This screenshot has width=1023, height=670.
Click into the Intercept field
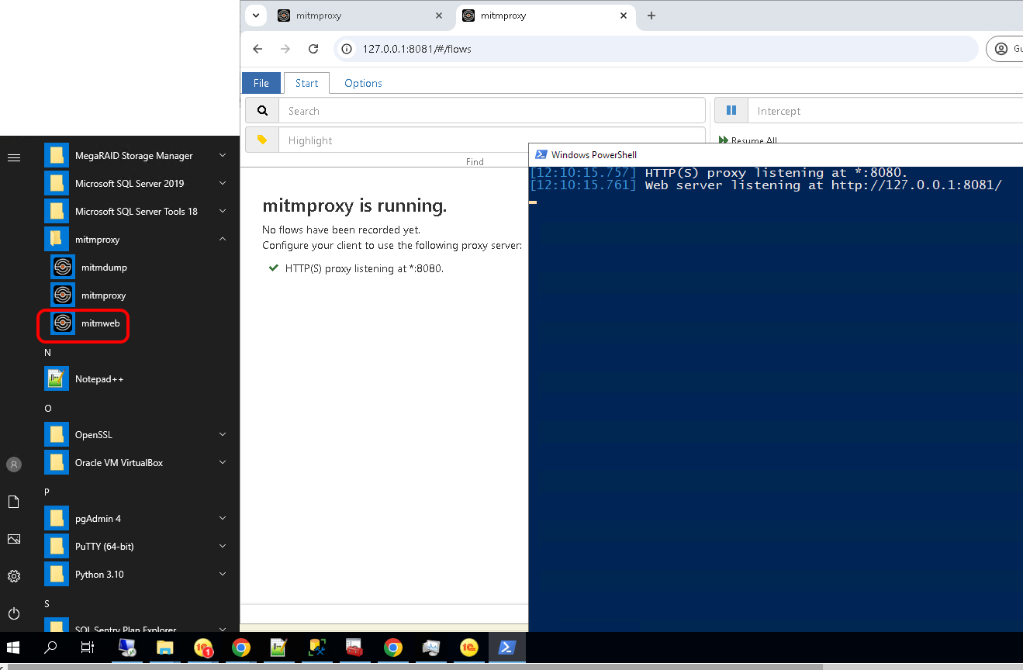[885, 111]
